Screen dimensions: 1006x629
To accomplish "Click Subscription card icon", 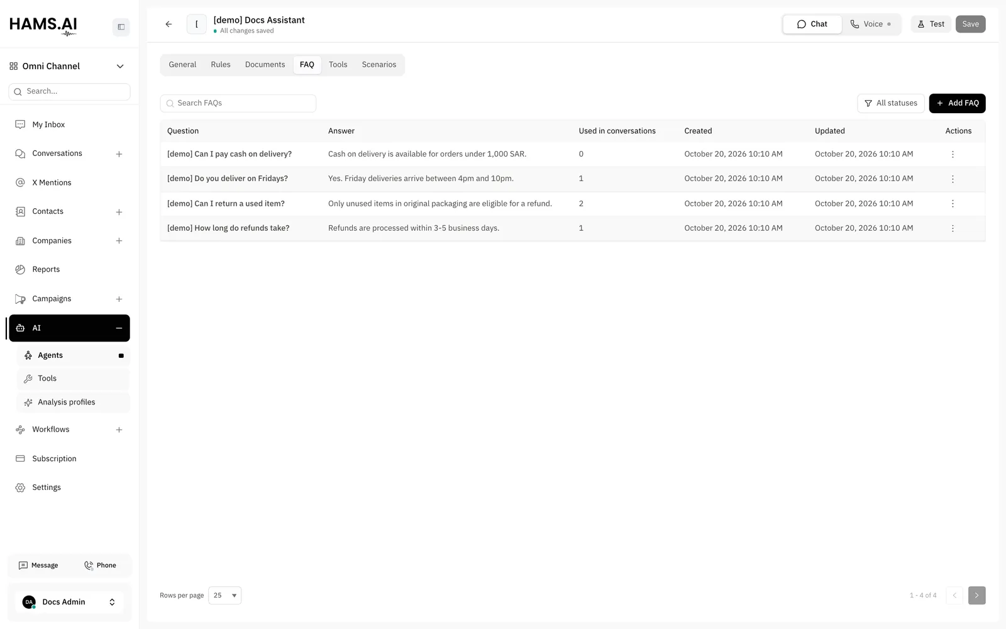I will tap(20, 459).
